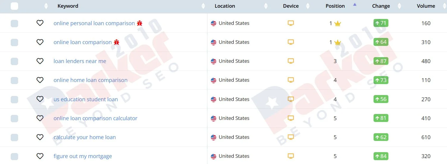Click the Change column header
The image size is (447, 164).
(x=381, y=6)
